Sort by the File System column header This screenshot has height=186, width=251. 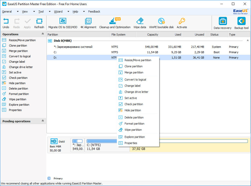(x=123, y=35)
